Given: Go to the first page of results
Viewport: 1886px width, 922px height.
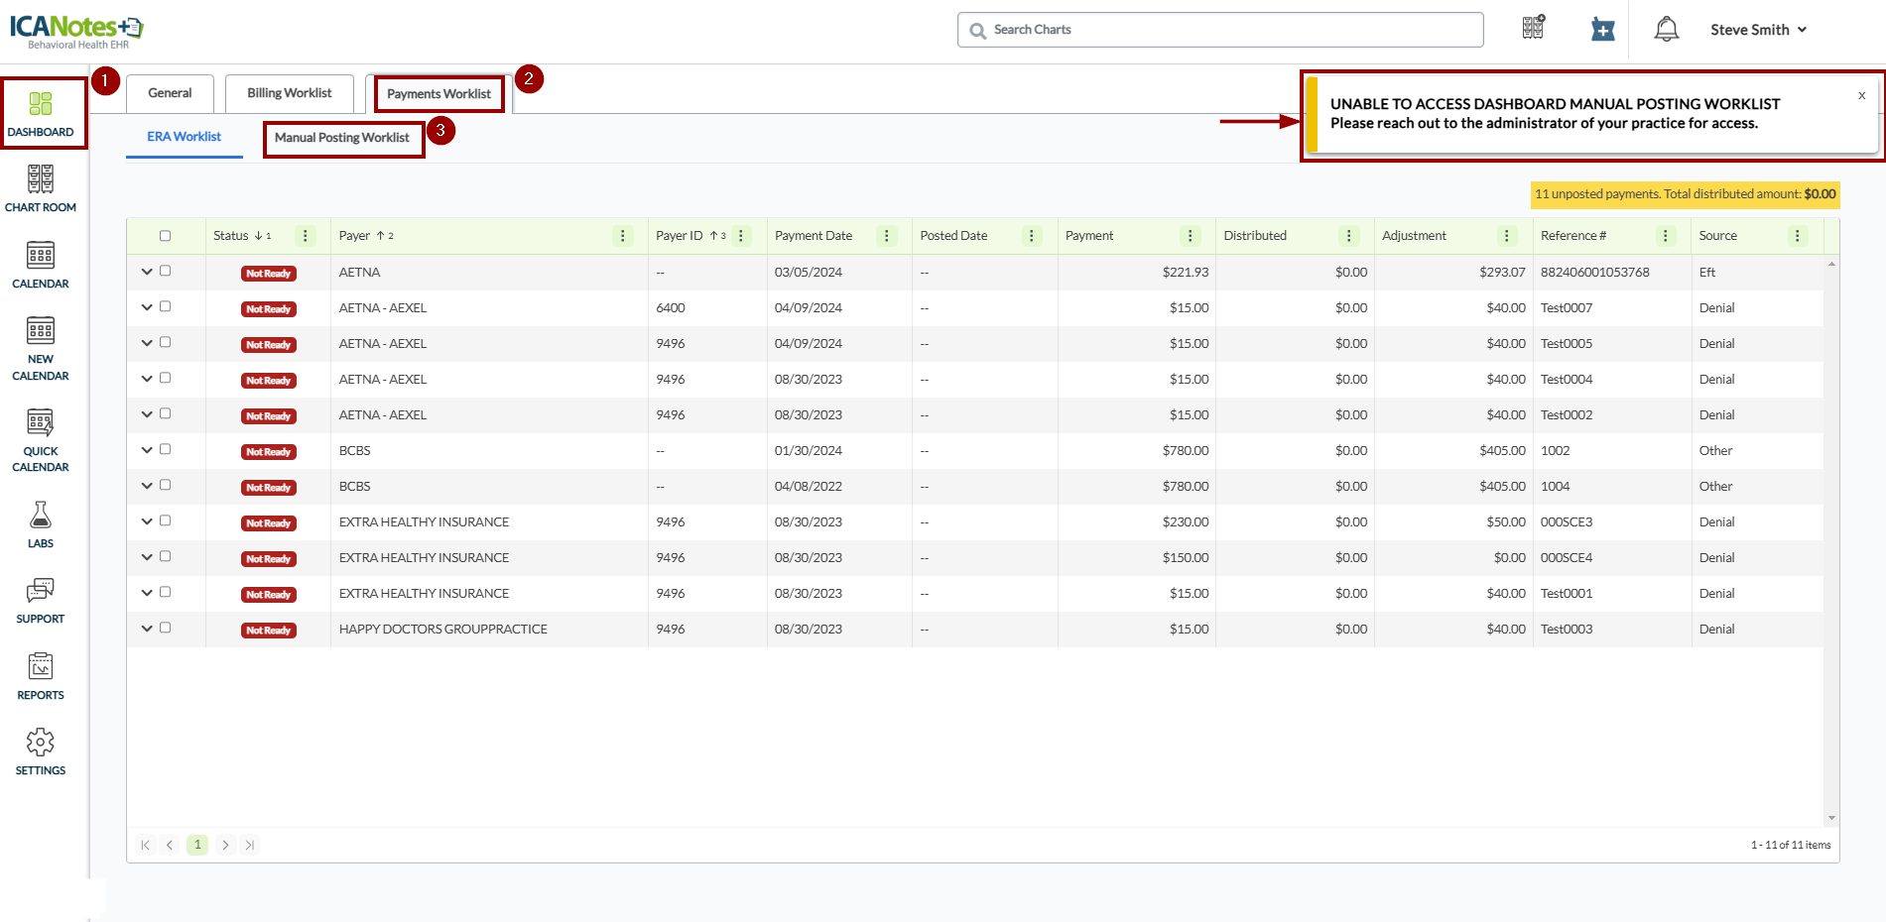Looking at the screenshot, I should coord(145,845).
